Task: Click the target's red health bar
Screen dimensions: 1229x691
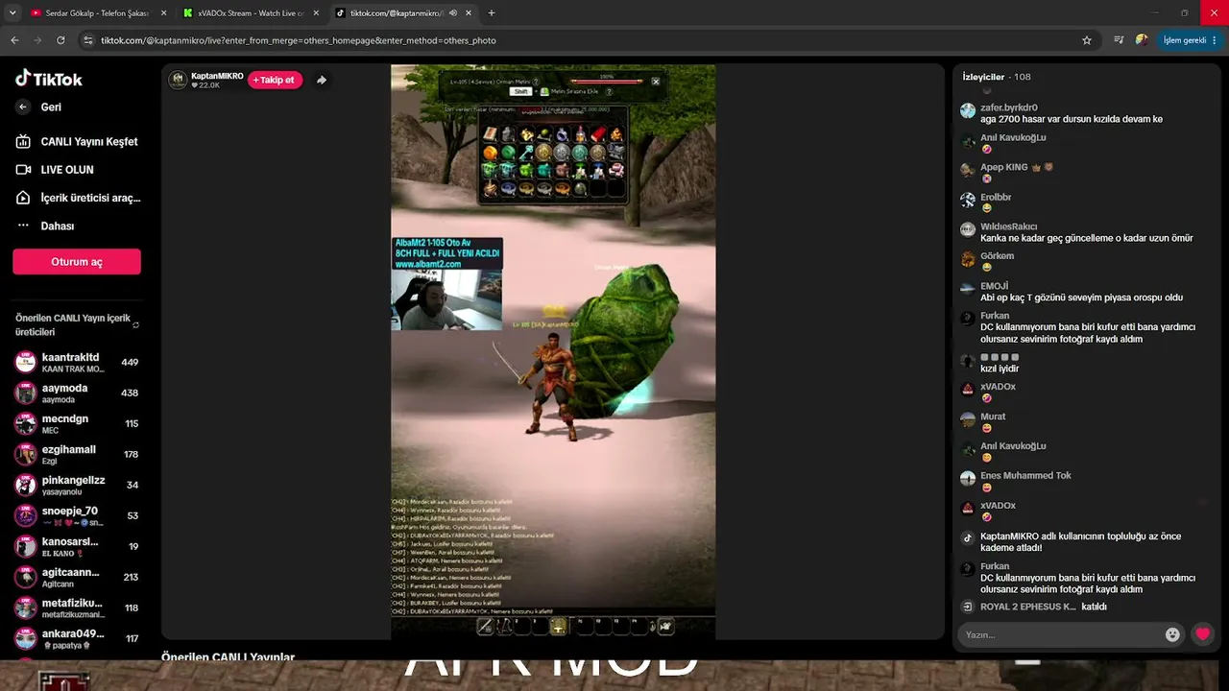Action: [607, 82]
